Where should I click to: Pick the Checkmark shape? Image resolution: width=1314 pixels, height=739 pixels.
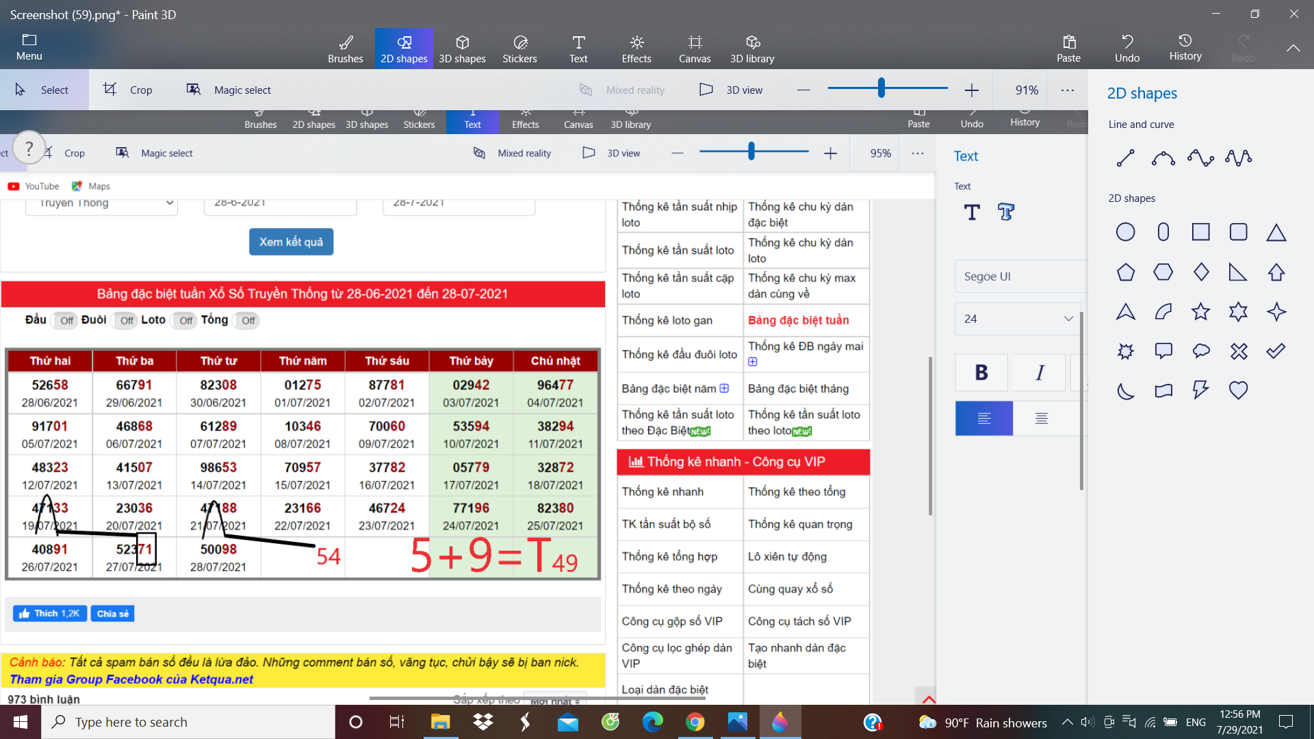tap(1276, 352)
